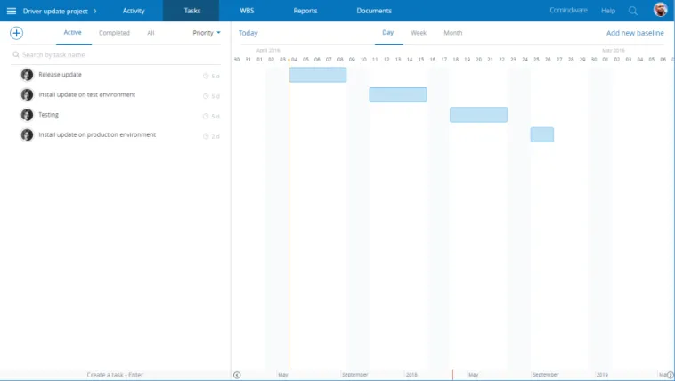The height and width of the screenshot is (381, 675).
Task: Click assignee avatar for Release update
Action: coord(27,75)
